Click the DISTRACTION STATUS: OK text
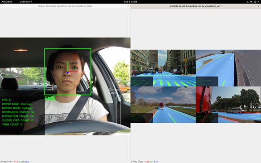261x163 pixels. 18,116
